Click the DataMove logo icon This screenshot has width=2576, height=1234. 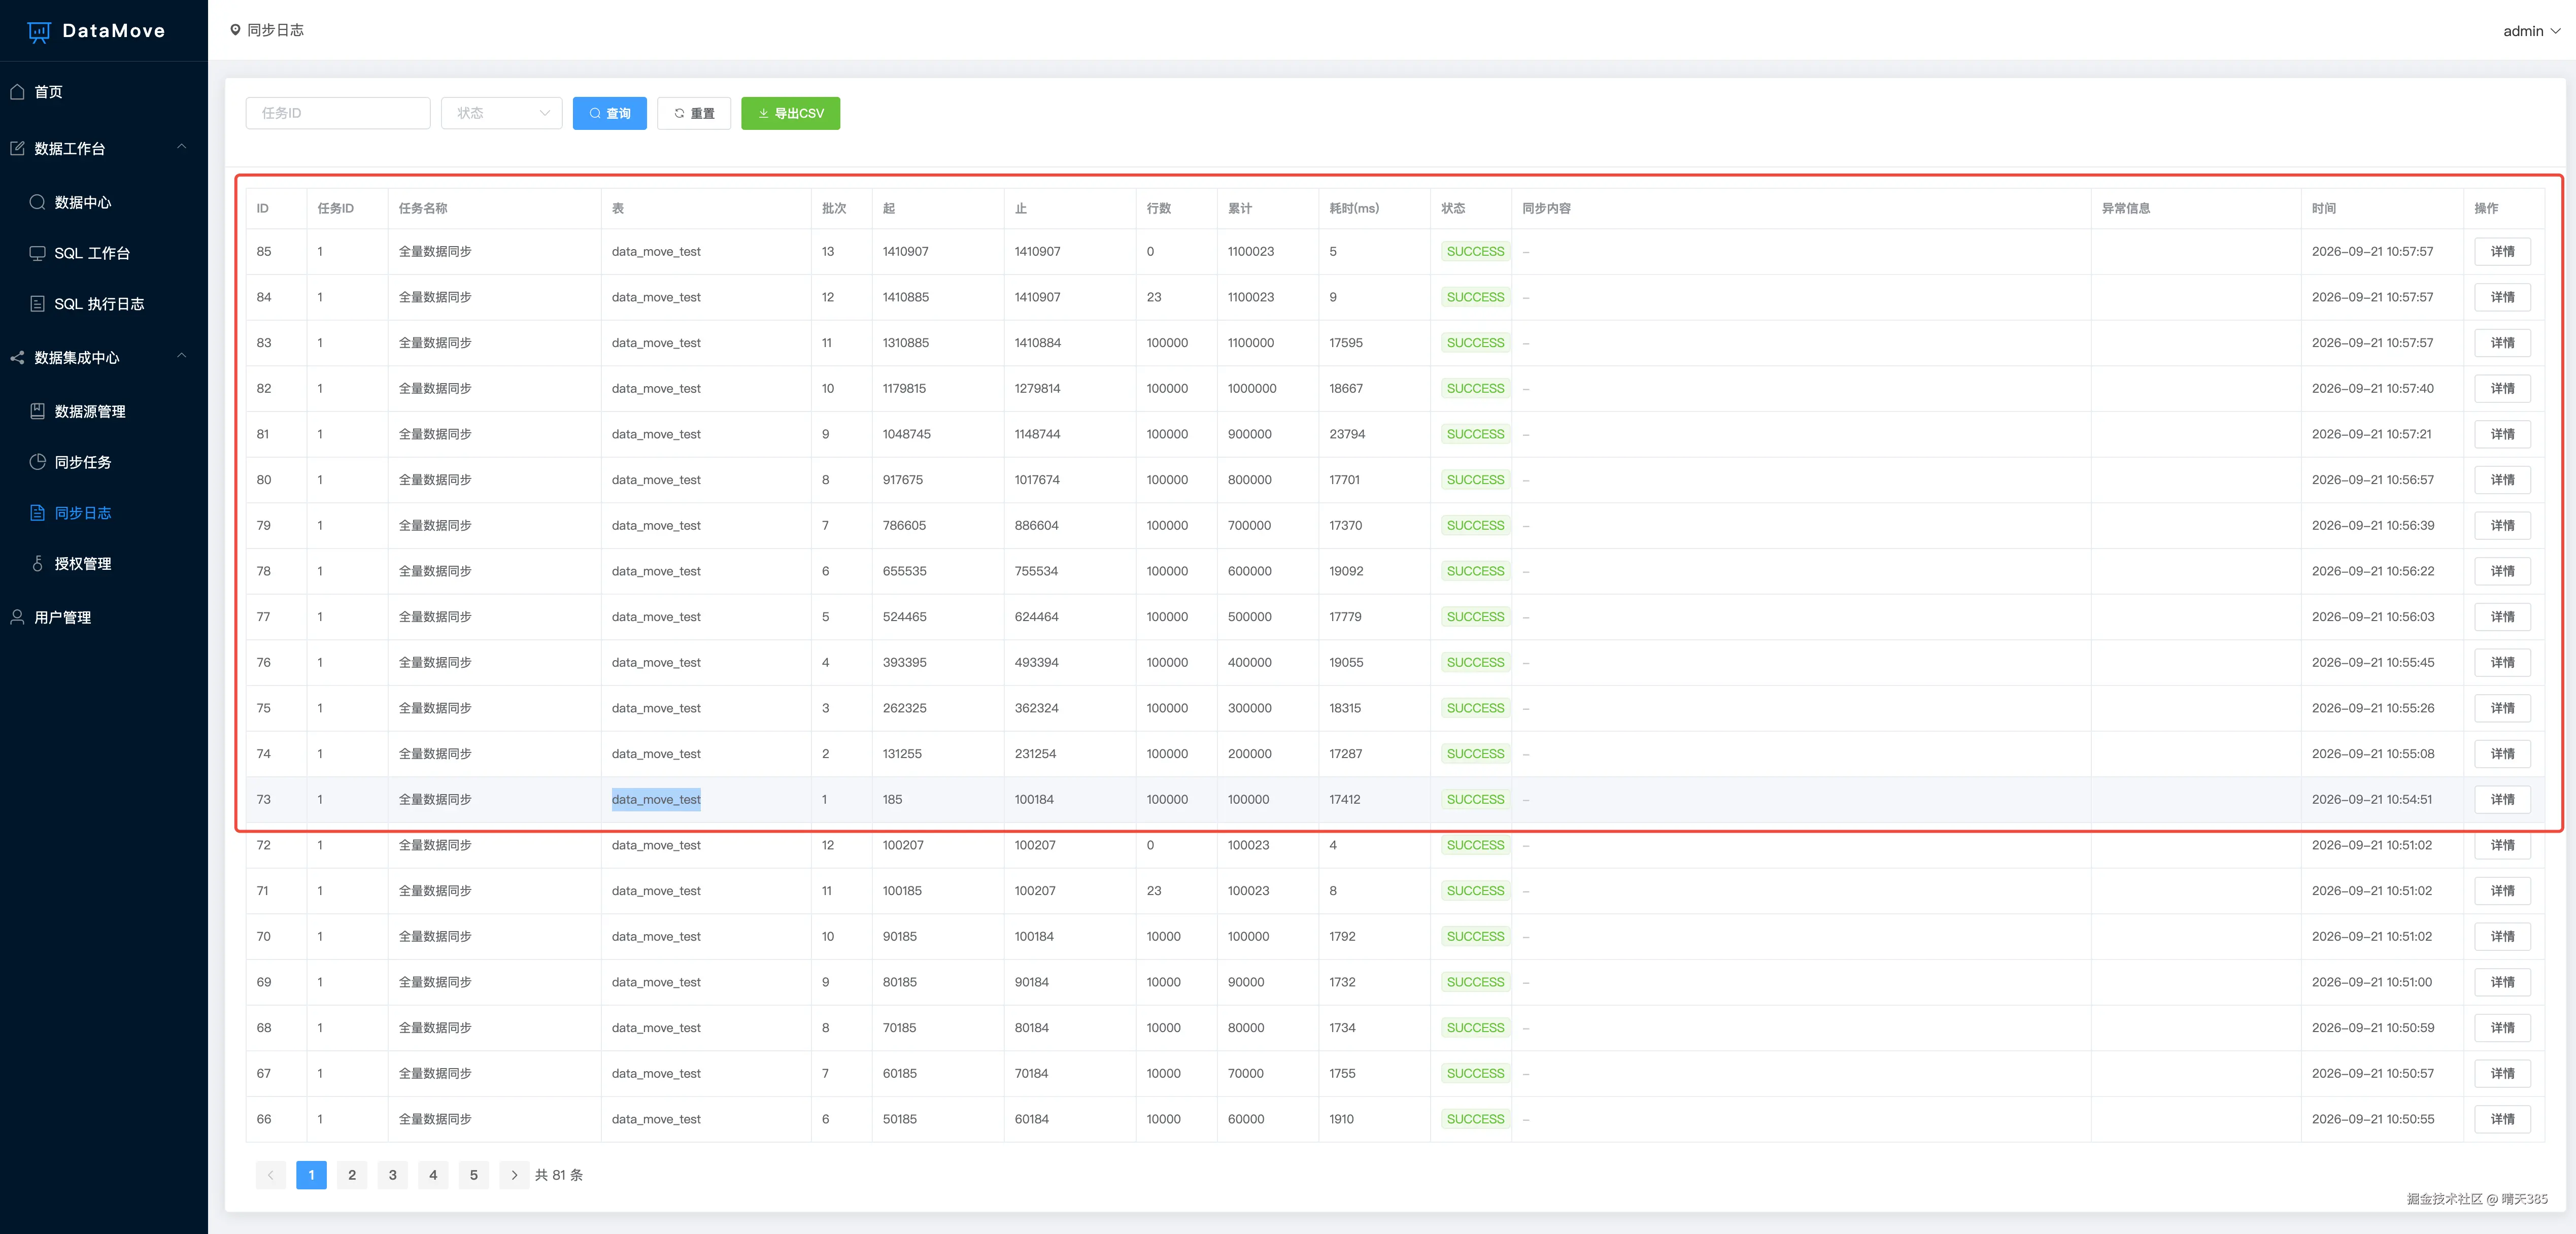[39, 31]
